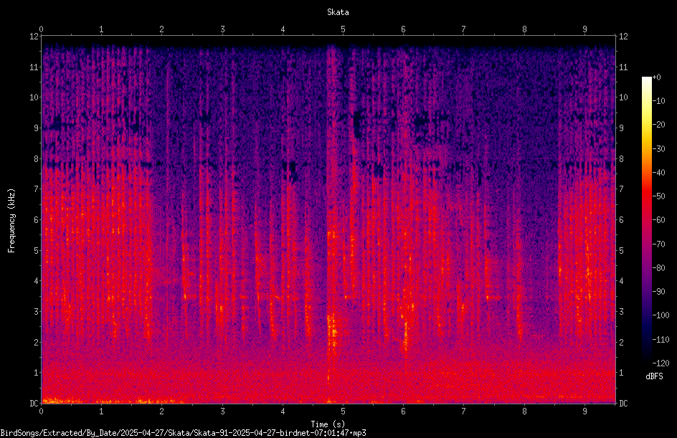This screenshot has height=438, width=677.
Task: Click the 3 kHz label on the left axis
Action: tap(37, 312)
